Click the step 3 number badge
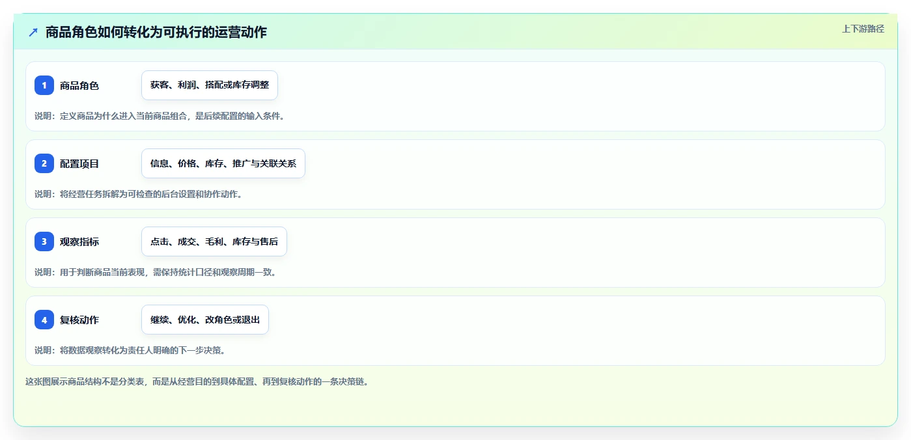This screenshot has width=911, height=440. point(44,241)
